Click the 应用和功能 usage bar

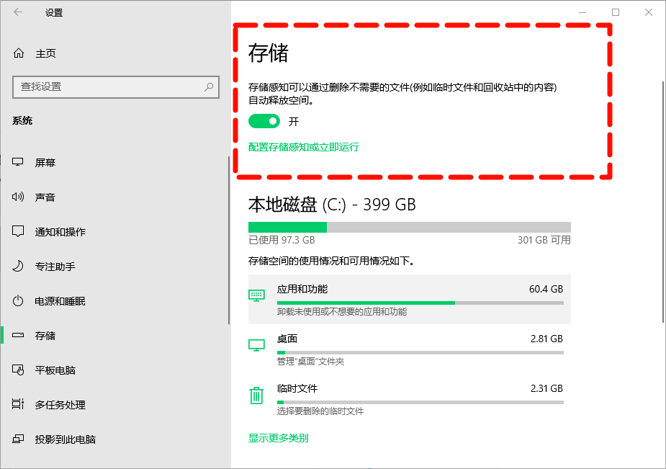click(420, 303)
